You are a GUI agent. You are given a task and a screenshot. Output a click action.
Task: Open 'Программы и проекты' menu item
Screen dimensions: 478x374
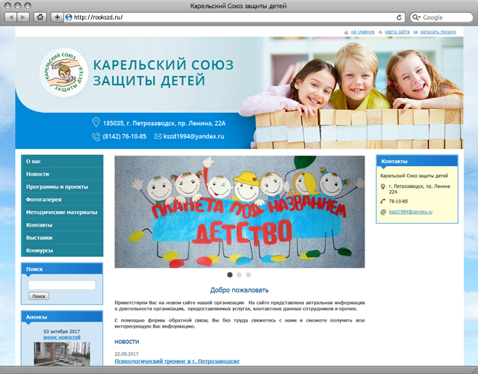tap(62, 187)
